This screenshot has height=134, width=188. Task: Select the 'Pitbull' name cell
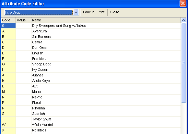(106, 103)
